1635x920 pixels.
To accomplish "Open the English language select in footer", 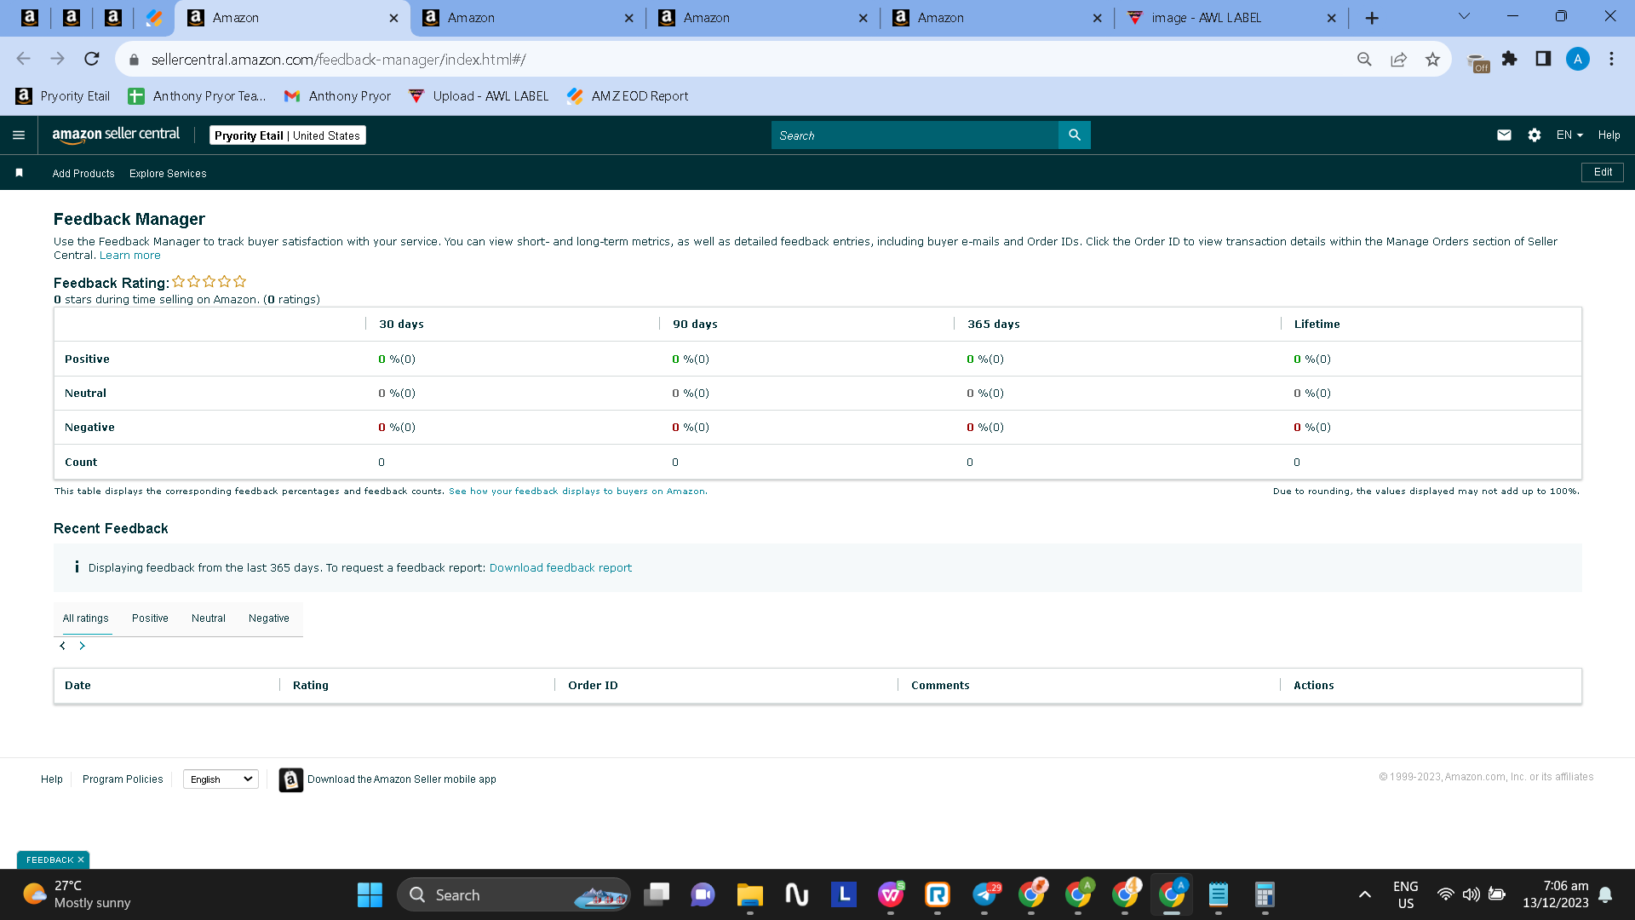I will pyautogui.click(x=221, y=779).
